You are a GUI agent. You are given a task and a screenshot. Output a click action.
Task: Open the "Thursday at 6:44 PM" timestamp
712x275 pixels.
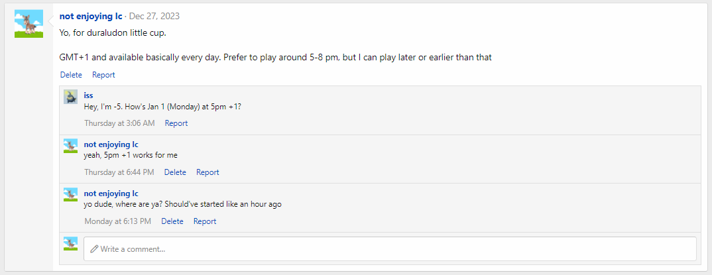[119, 172]
